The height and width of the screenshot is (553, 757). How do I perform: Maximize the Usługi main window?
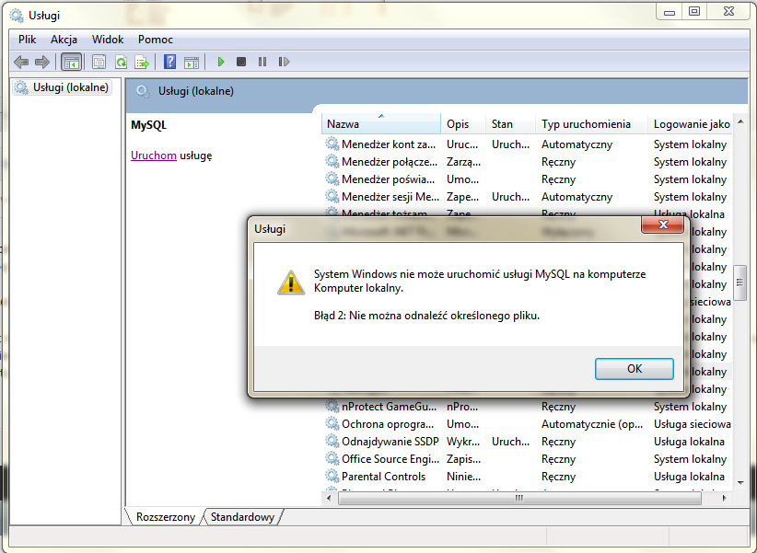pos(694,12)
